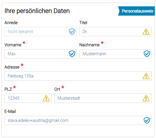This screenshot has width=156, height=138.
Task: Click the verified shield icon in E-Mail field
Action: pyautogui.click(x=147, y=121)
